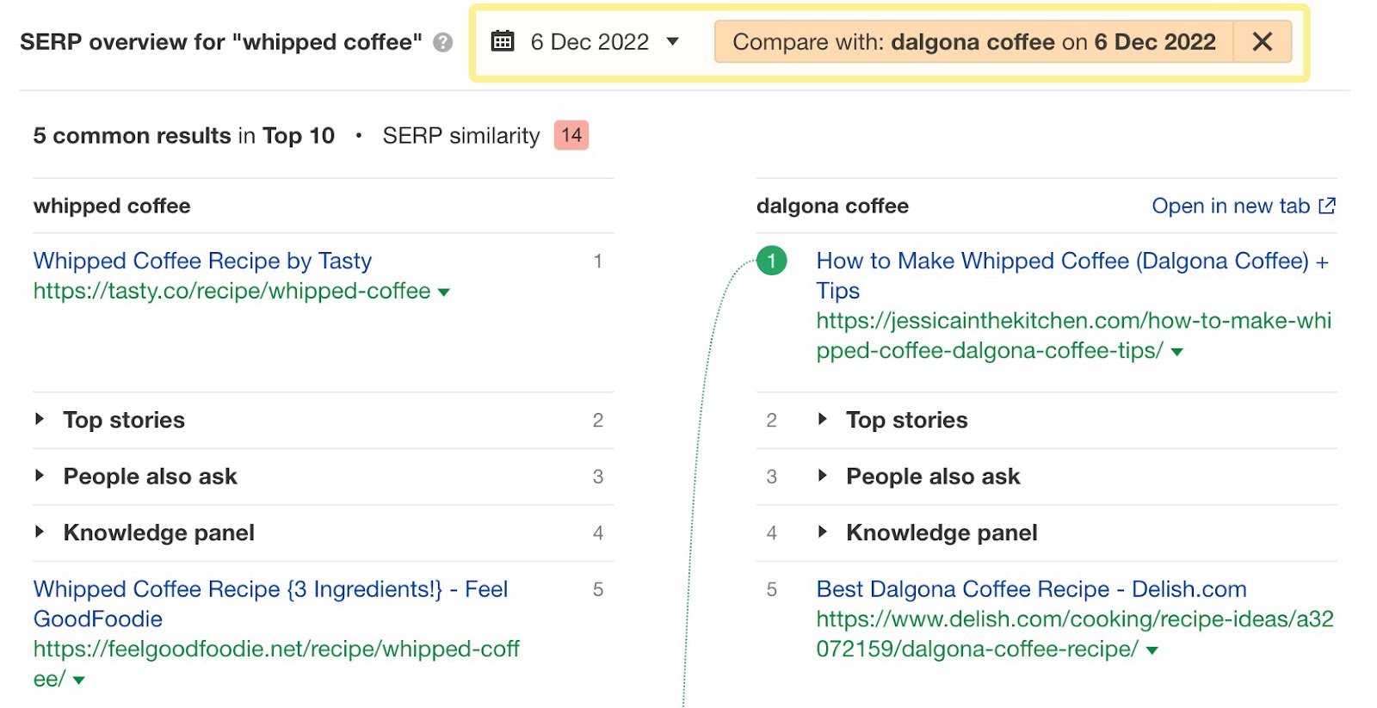The width and height of the screenshot is (1377, 708).
Task: Open the 6 Dec 2022 date dropdown arrow
Action: click(673, 41)
